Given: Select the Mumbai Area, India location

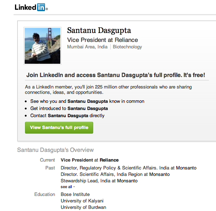Looking at the screenshot, I should pos(87,47).
